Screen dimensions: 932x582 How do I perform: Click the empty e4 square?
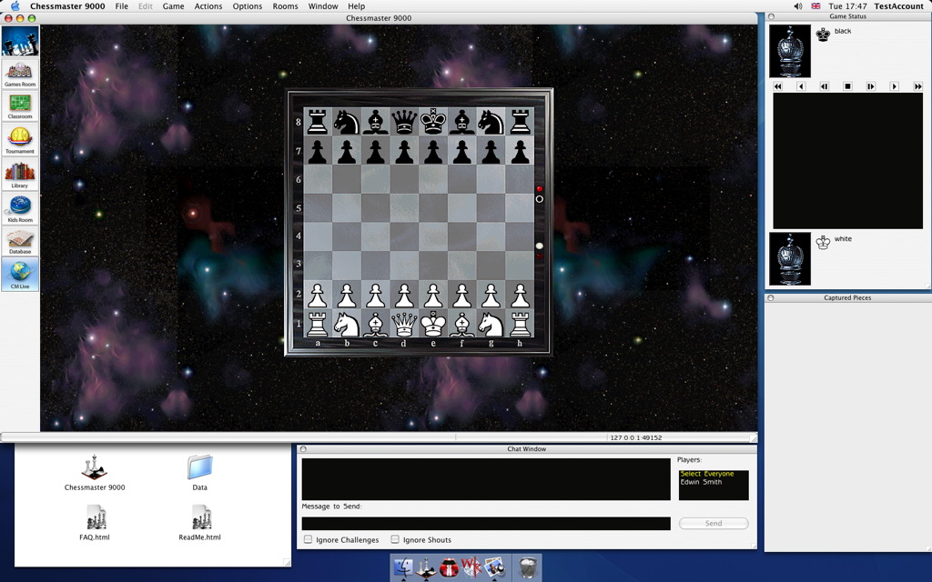click(433, 237)
